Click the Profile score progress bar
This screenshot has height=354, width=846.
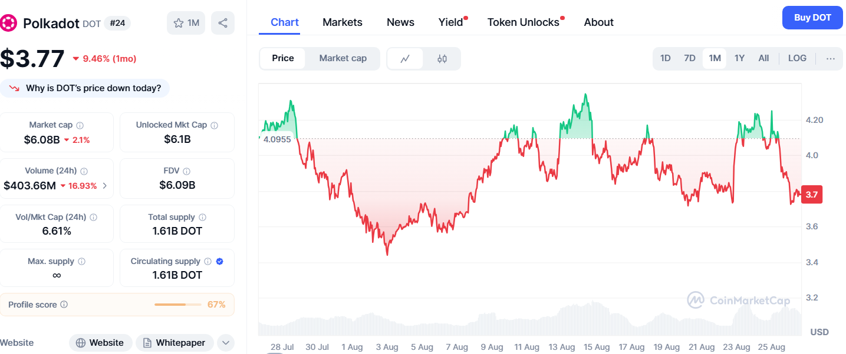179,305
